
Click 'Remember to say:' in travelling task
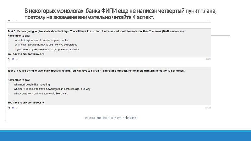click(19, 80)
